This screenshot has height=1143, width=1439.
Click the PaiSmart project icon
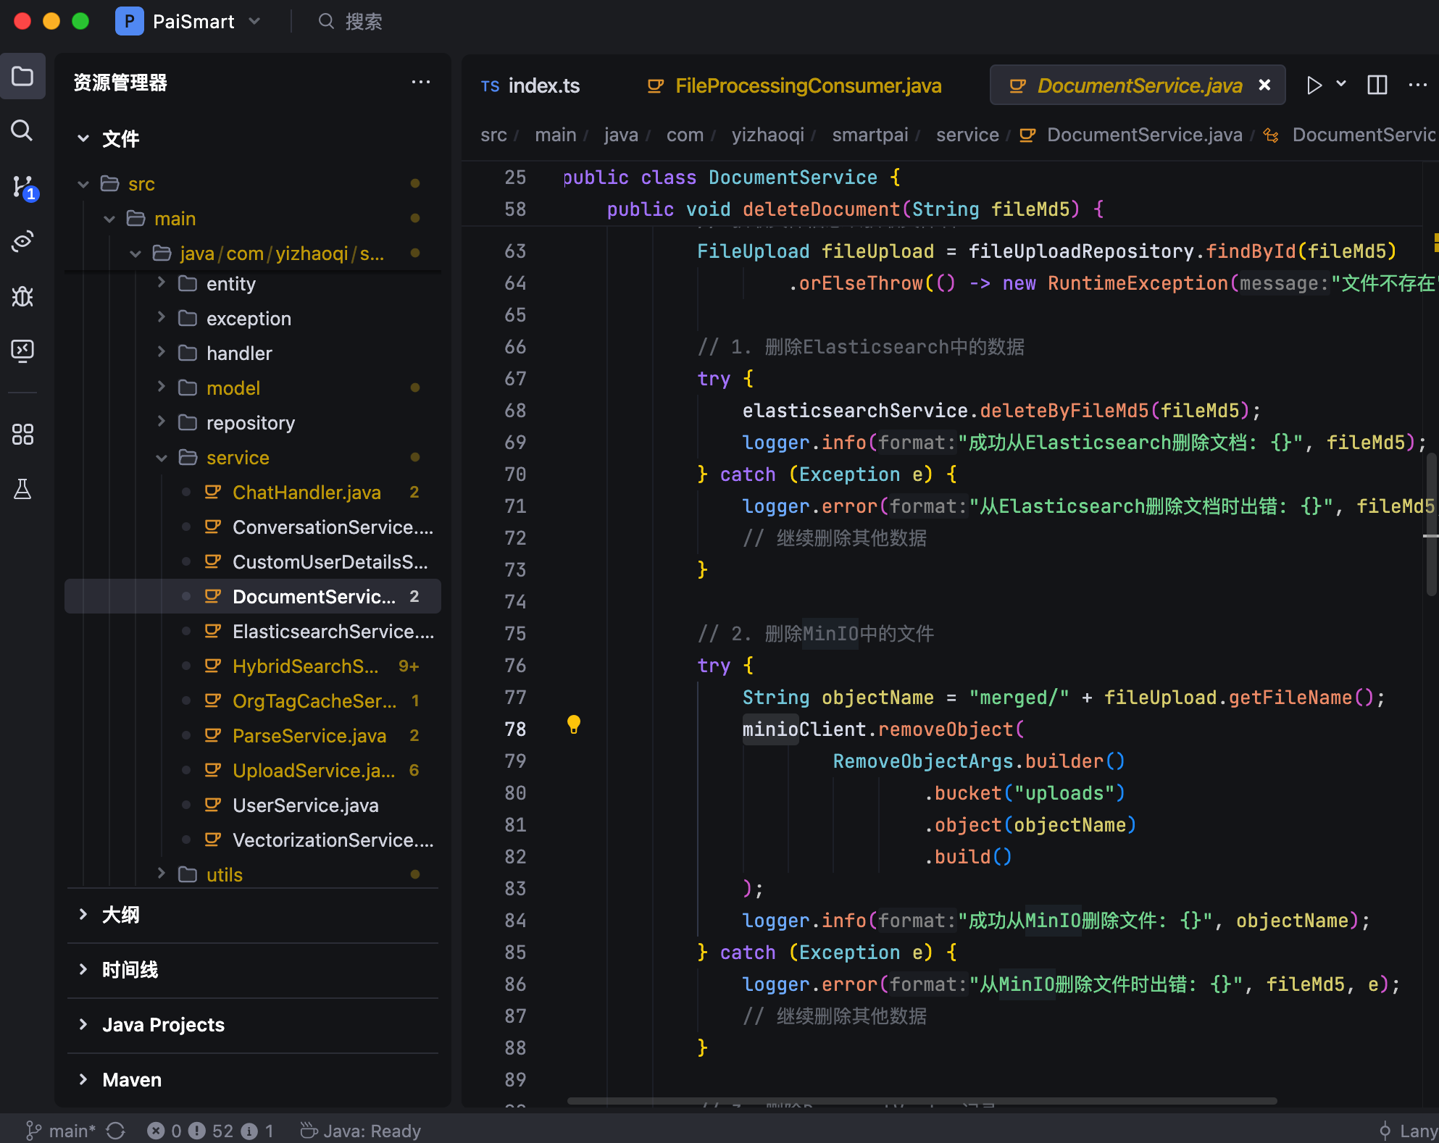point(129,21)
